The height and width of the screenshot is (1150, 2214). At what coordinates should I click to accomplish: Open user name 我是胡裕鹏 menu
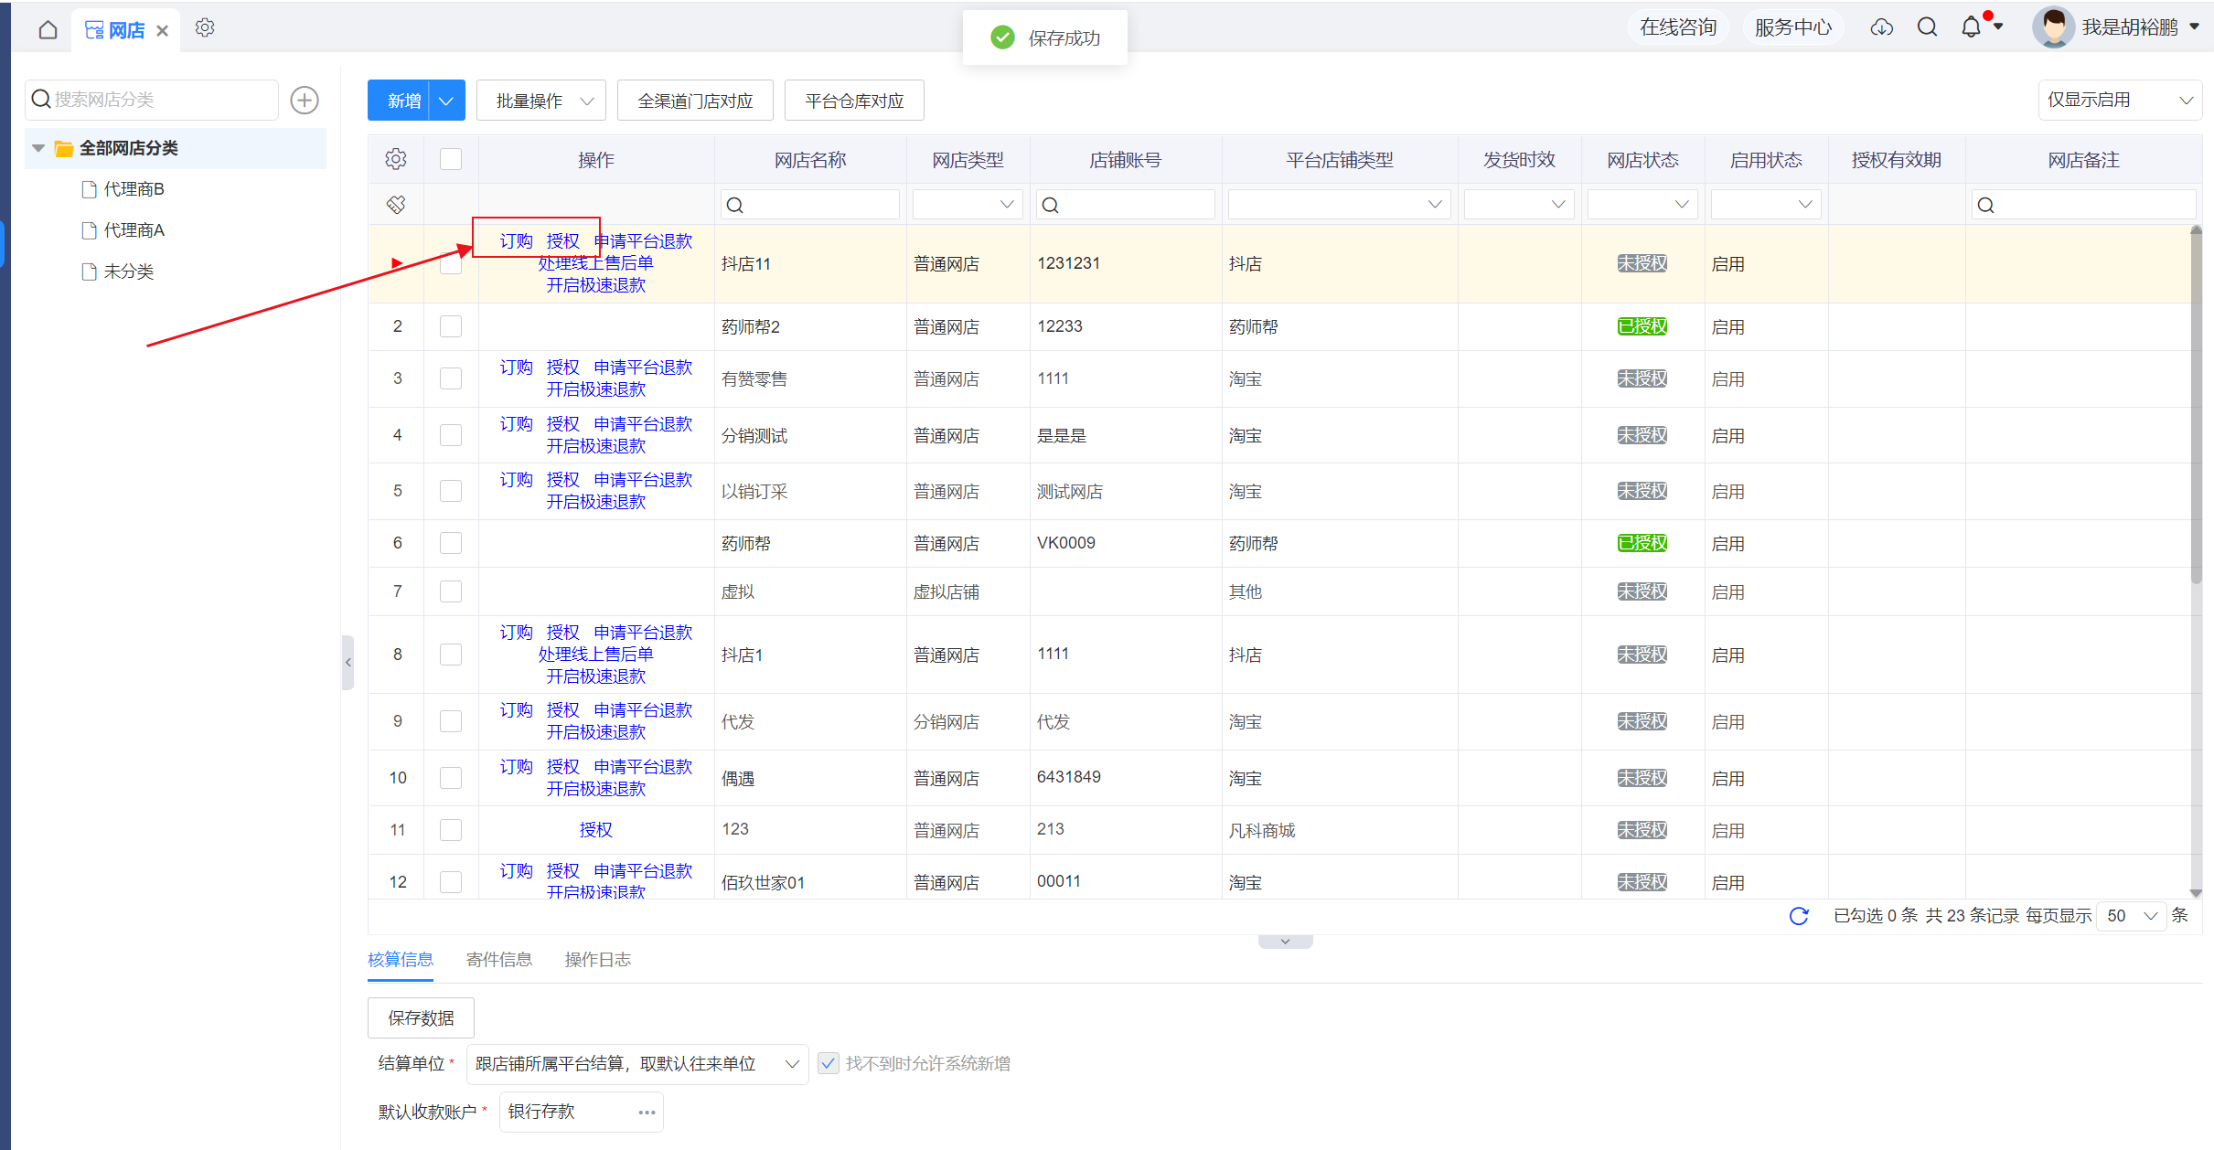(x=2140, y=27)
